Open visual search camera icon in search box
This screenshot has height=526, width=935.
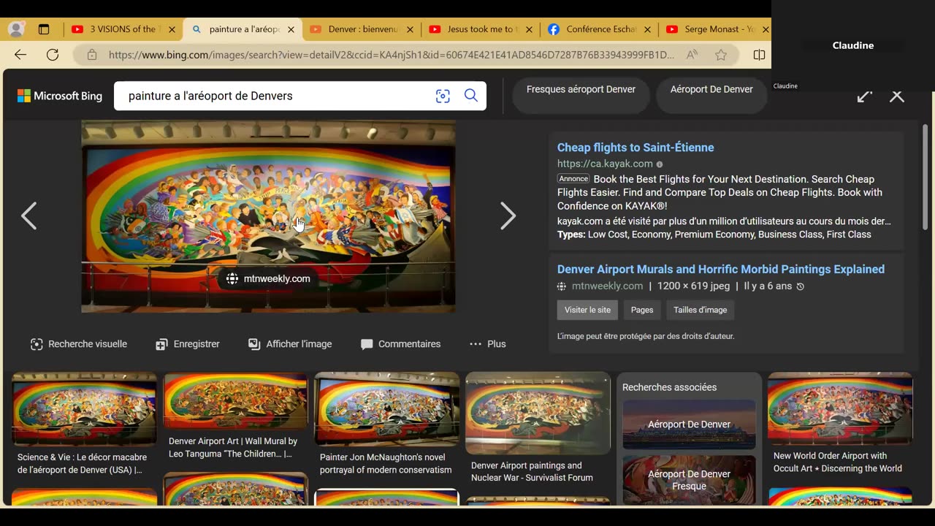443,96
